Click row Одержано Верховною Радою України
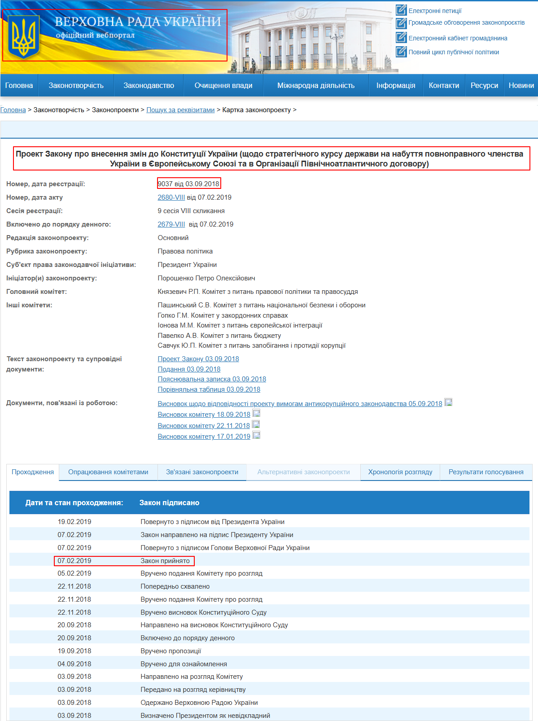 coord(269,703)
